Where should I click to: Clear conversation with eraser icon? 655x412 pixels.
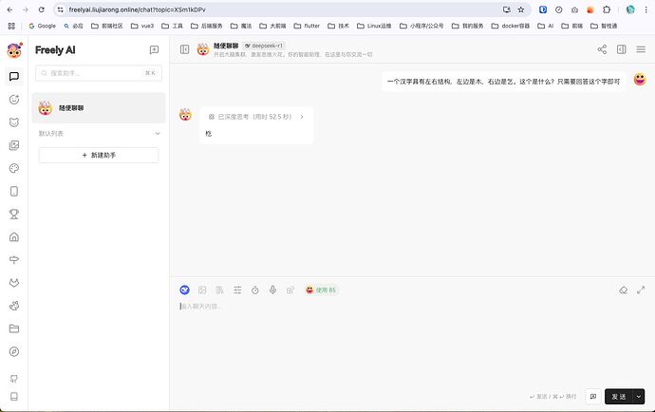coord(624,290)
